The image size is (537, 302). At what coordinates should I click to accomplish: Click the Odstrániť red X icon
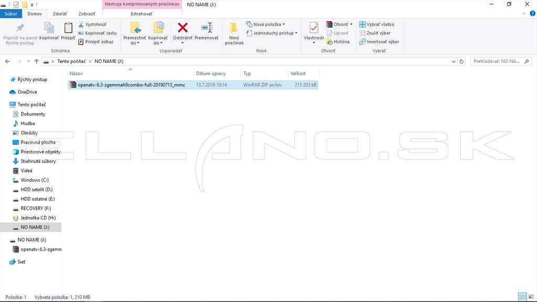(182, 28)
